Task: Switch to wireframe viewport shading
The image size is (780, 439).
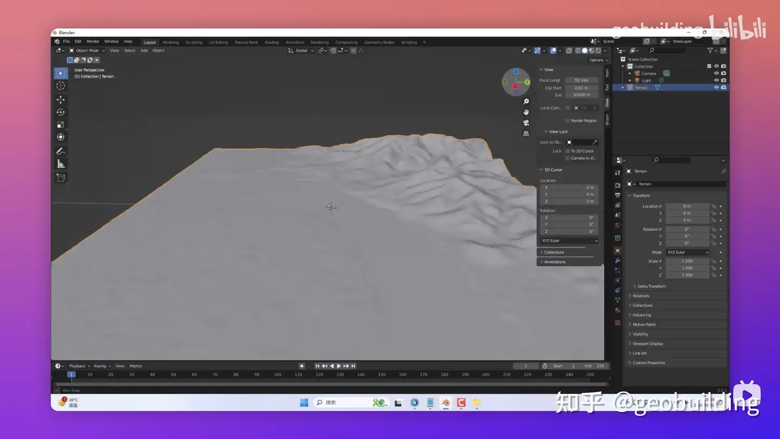Action: (578, 50)
